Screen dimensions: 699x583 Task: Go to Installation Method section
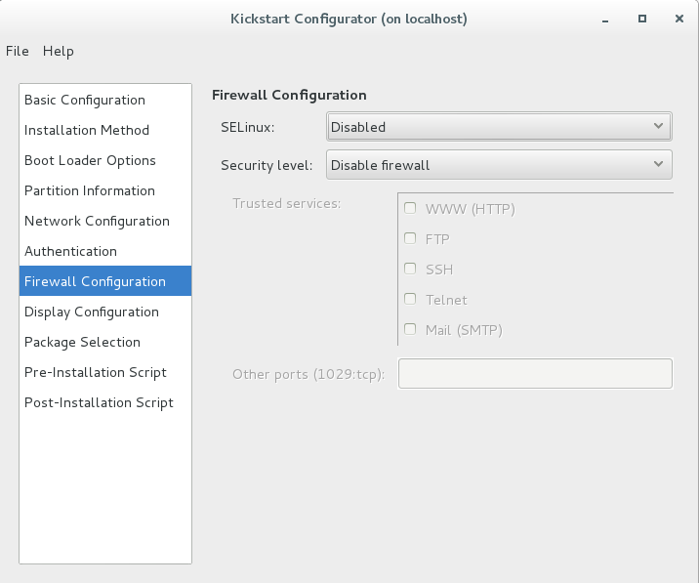tap(105, 130)
